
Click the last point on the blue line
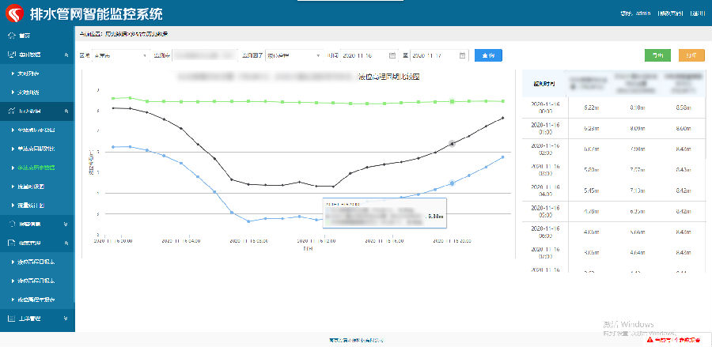coord(502,157)
